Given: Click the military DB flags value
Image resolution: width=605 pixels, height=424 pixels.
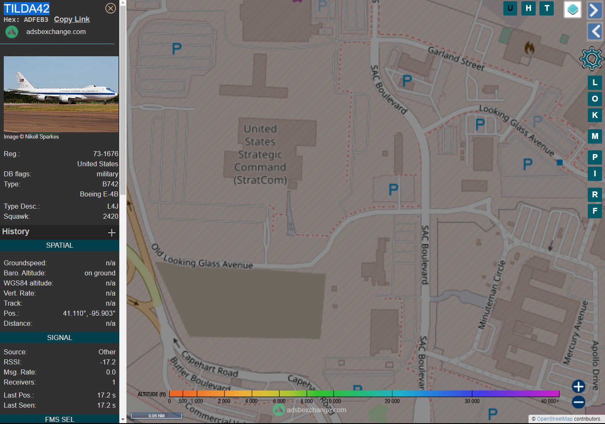Looking at the screenshot, I should [108, 174].
